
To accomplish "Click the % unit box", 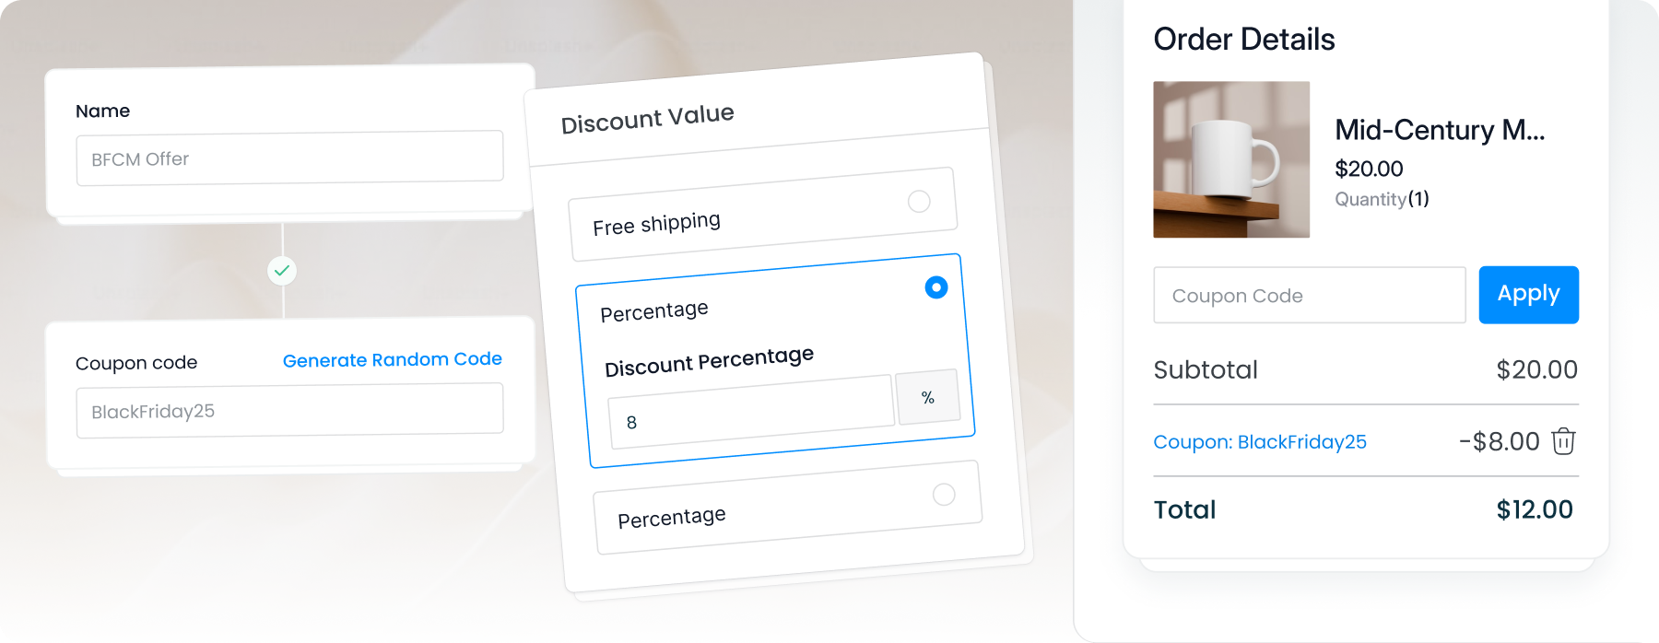I will [x=928, y=398].
